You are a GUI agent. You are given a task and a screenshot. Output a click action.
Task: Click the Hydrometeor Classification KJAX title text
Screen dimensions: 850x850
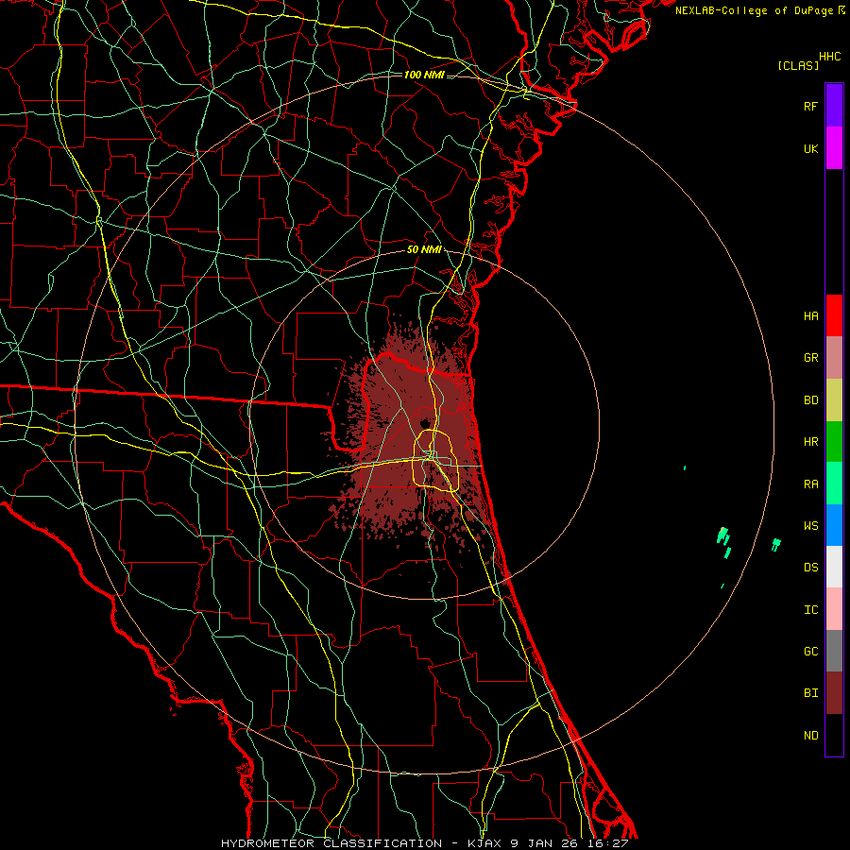coord(424,843)
